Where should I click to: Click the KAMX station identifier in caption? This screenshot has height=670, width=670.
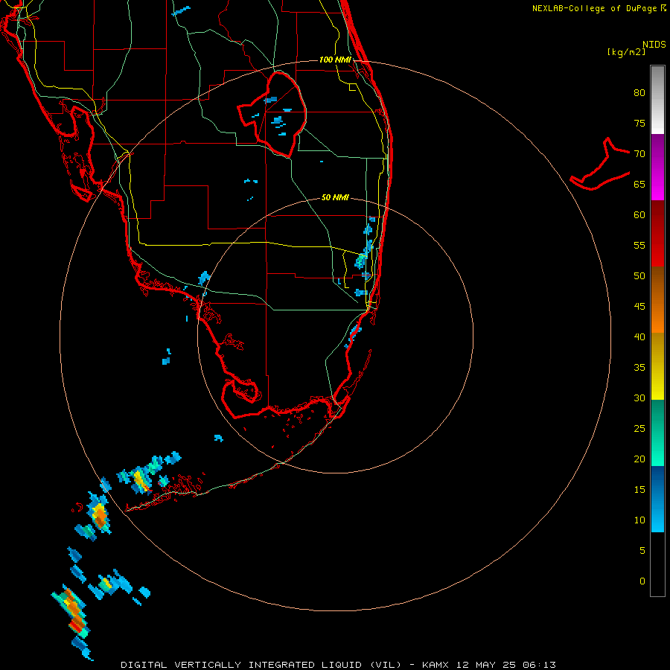tap(435, 665)
